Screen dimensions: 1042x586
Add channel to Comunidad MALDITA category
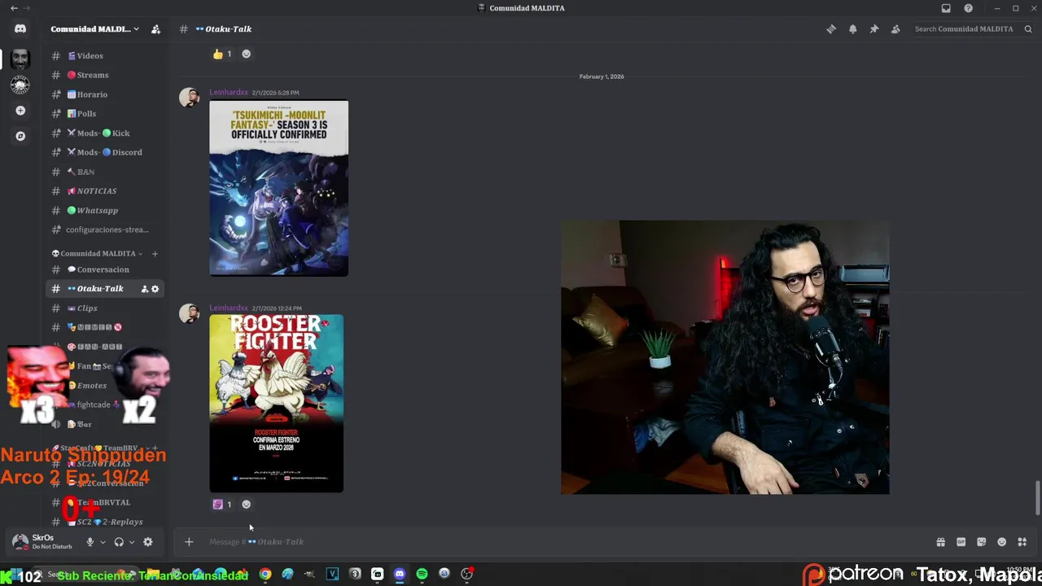coord(155,253)
